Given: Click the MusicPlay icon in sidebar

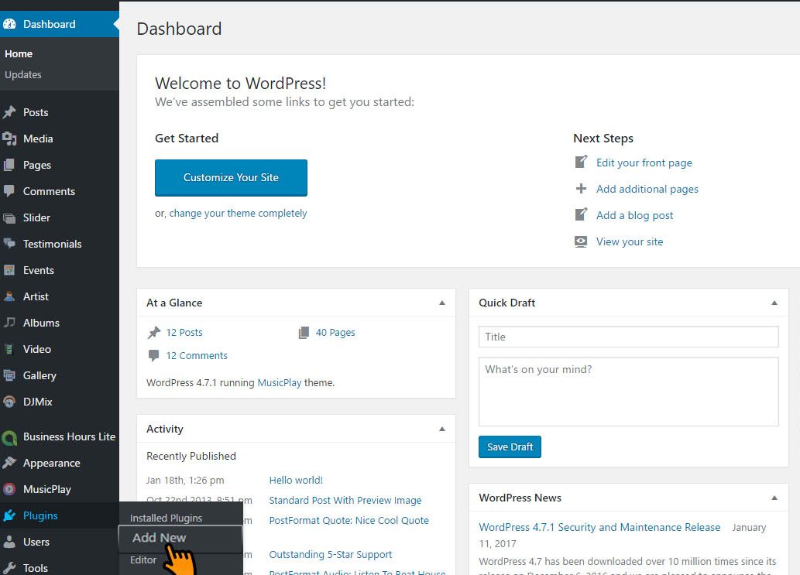Looking at the screenshot, I should pyautogui.click(x=9, y=489).
